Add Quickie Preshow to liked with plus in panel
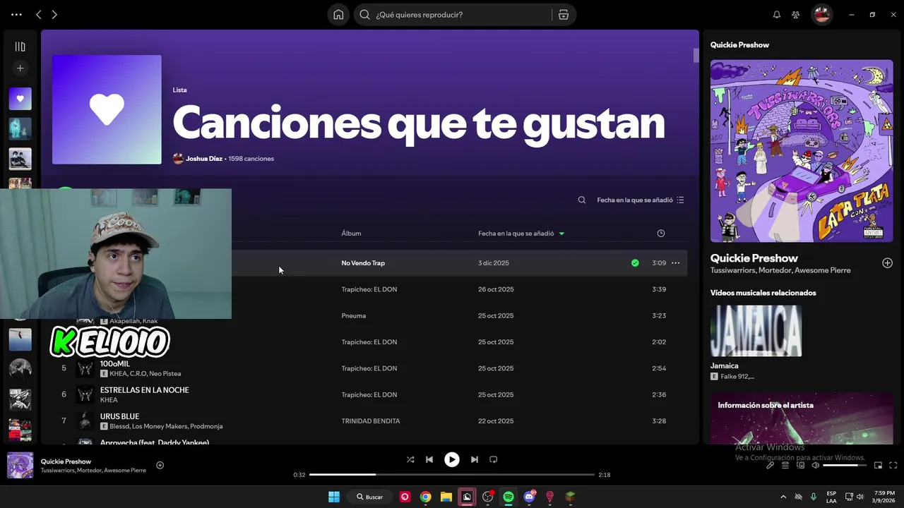Screen dimensions: 904x508 (x=887, y=263)
